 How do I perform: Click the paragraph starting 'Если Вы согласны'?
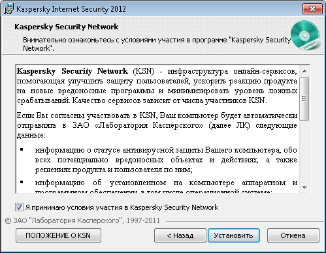click(157, 125)
